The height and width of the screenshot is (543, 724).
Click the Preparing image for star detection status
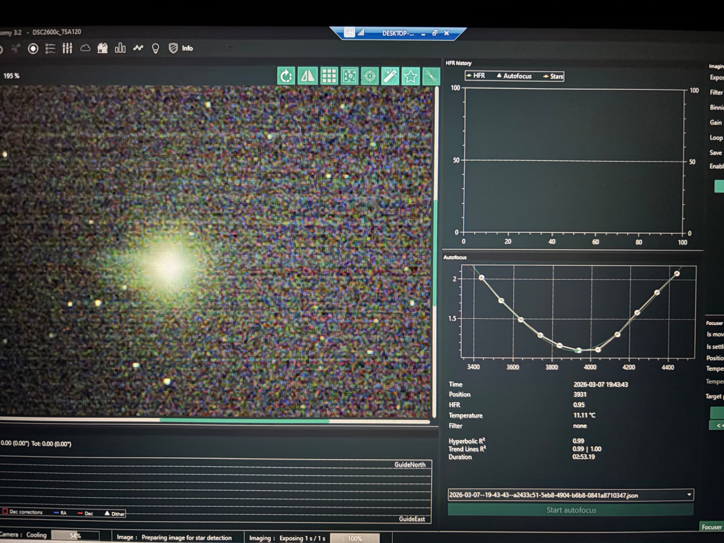click(x=187, y=538)
